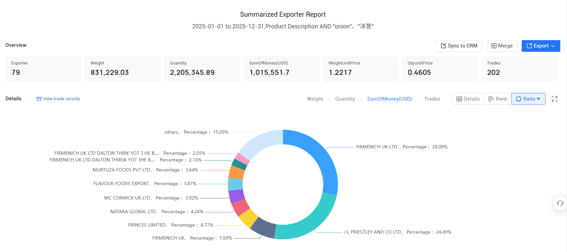Select the Weight metric tab
Image resolution: width=567 pixels, height=252 pixels.
click(315, 99)
